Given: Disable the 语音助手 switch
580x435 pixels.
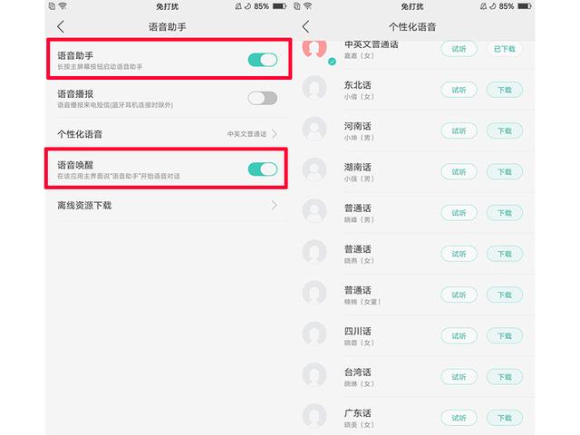Looking at the screenshot, I should click(263, 60).
